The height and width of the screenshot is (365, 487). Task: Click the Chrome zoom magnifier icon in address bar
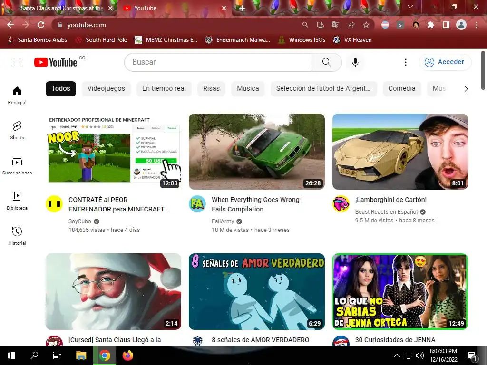[x=305, y=25]
